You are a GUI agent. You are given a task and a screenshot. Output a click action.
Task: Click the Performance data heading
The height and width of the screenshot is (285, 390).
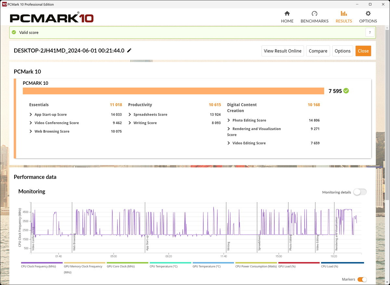tap(35, 177)
